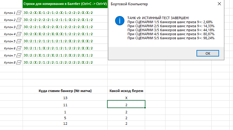Click the copy icon next to Купон 1
This screenshot has width=233, height=130.
point(19,13)
